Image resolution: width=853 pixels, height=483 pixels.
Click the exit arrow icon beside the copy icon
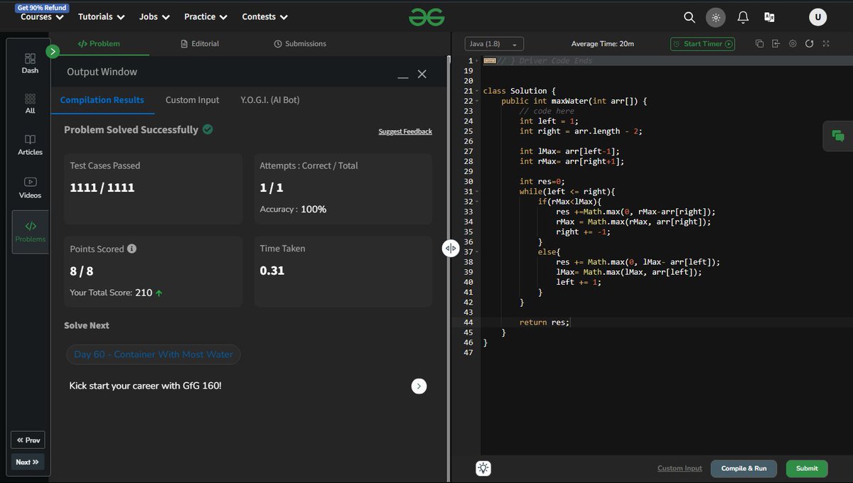(x=776, y=44)
